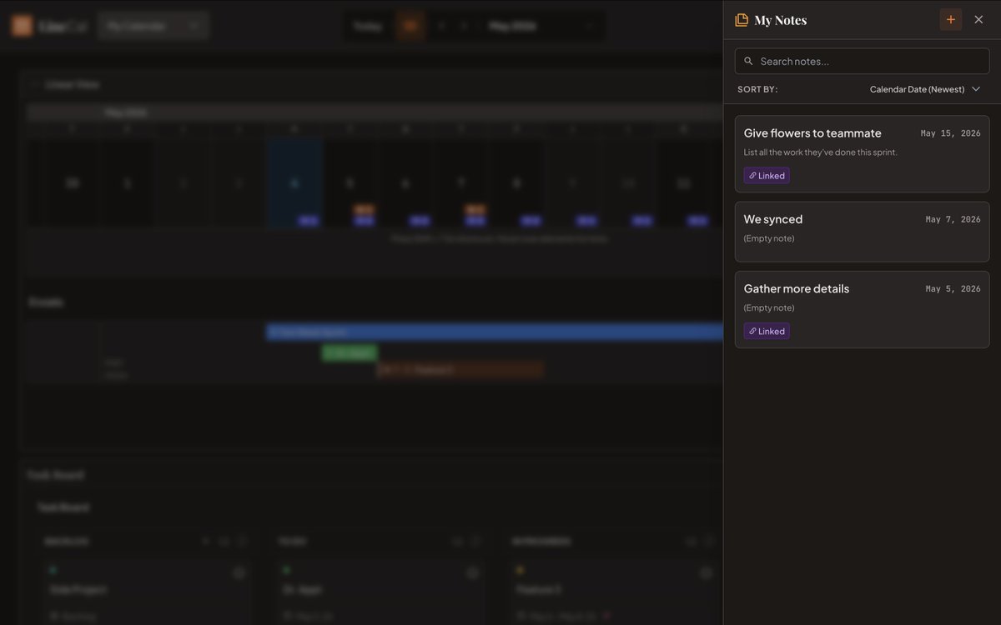Click the search magnifier icon
This screenshot has height=625, width=1001.
[x=748, y=61]
